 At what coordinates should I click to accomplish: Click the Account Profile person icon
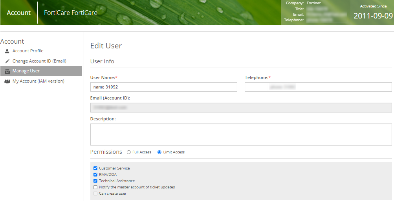tap(7, 51)
